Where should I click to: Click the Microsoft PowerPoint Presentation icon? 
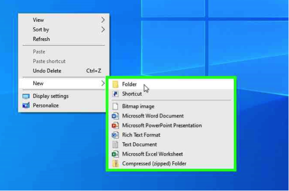pos(115,125)
